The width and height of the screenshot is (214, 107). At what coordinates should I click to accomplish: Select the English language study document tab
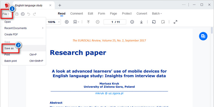34,5
